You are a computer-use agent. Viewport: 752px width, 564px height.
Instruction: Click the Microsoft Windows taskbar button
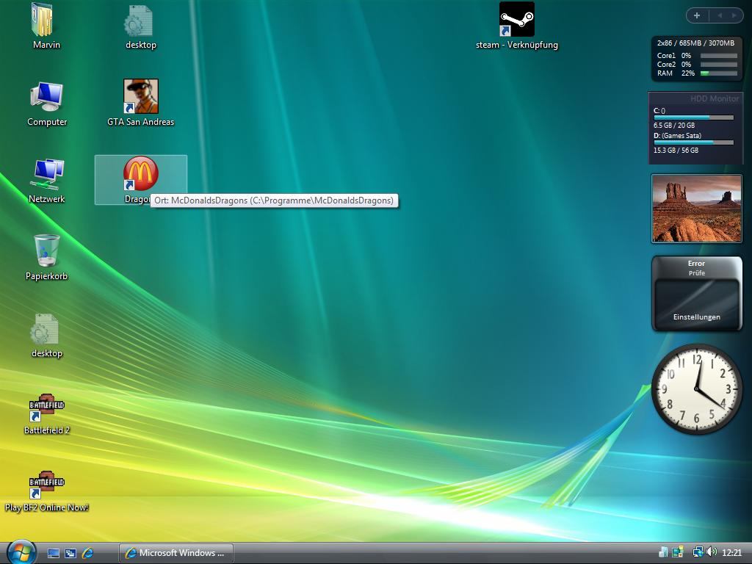pos(176,553)
